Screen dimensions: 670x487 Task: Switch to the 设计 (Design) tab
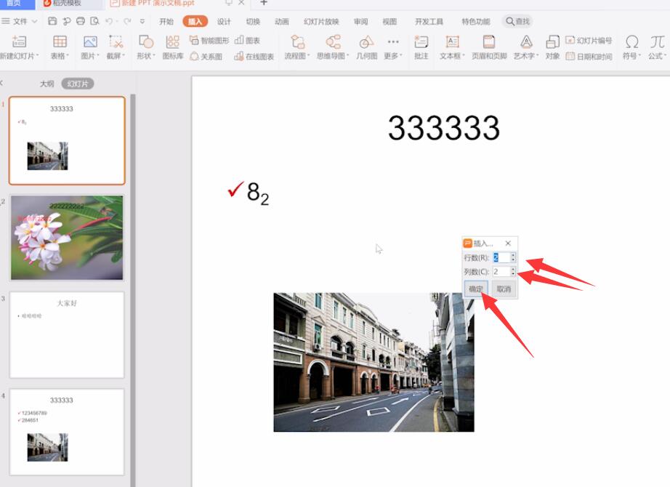224,22
